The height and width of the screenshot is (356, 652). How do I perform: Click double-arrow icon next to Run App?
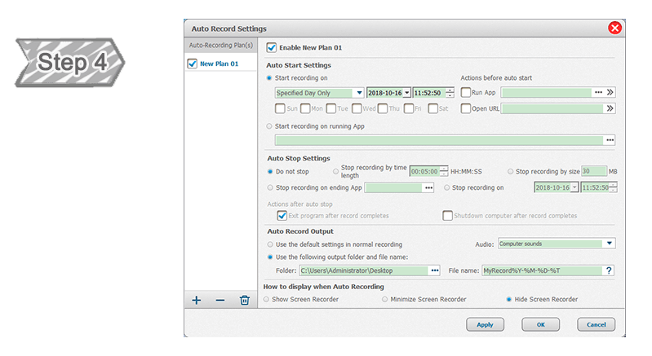(610, 93)
